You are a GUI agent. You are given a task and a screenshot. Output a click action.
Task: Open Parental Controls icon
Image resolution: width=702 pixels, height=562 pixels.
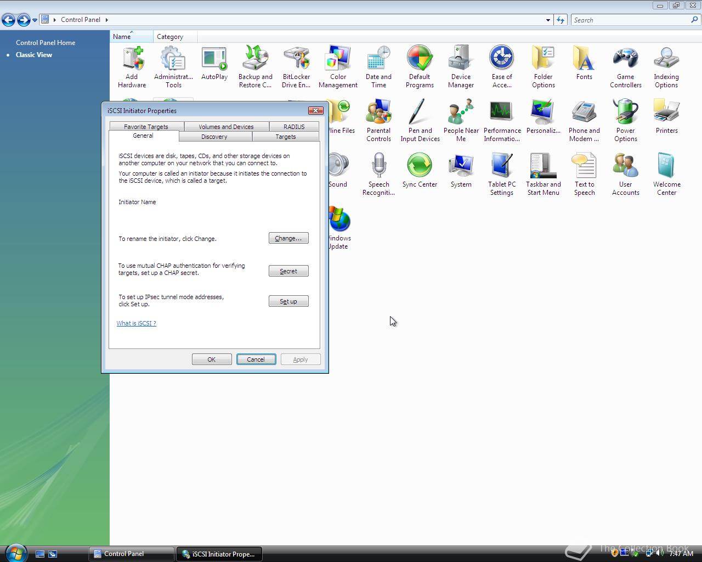378,121
